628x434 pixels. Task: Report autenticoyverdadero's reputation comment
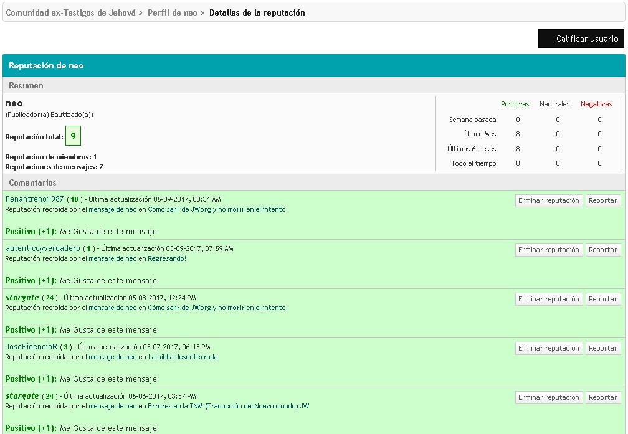602,250
